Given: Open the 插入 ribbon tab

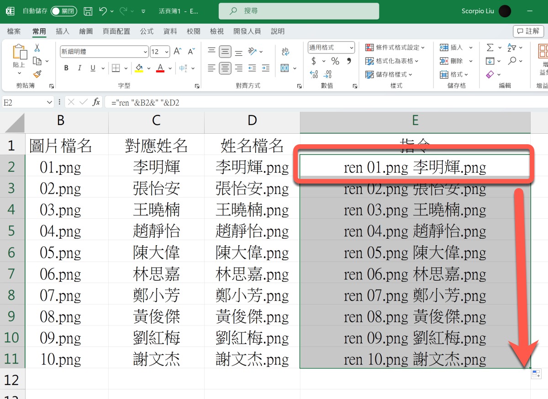Looking at the screenshot, I should pyautogui.click(x=63, y=31).
